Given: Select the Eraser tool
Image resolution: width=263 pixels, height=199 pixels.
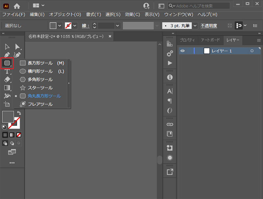Looking at the screenshot, I should point(7,79).
